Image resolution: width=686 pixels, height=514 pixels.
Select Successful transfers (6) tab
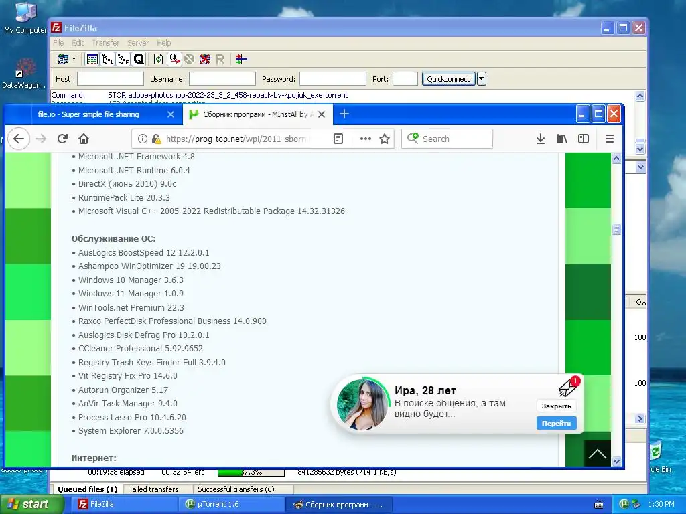pyautogui.click(x=236, y=489)
